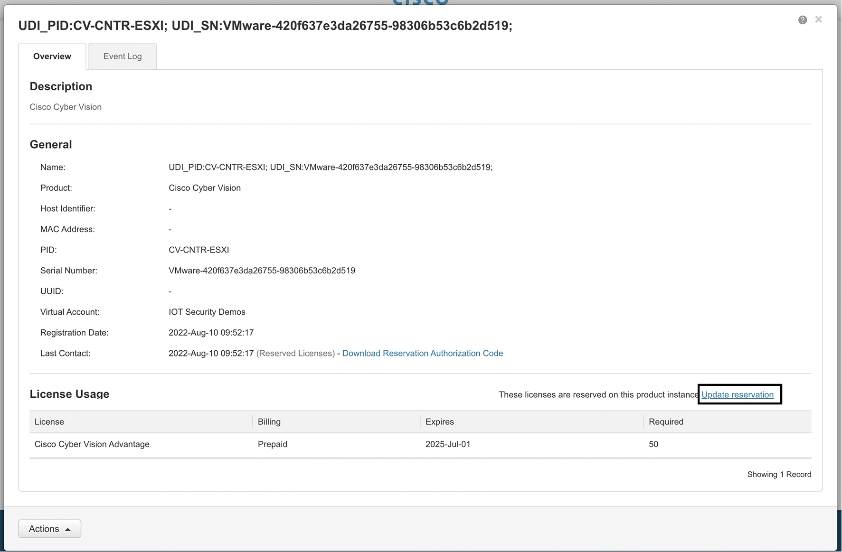This screenshot has width=842, height=552.
Task: Select the Cisco Cyber Vision Advantage license row
Action: tap(92, 444)
